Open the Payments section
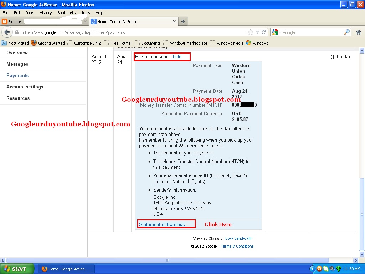The width and height of the screenshot is (365, 274). pyautogui.click(x=17, y=76)
